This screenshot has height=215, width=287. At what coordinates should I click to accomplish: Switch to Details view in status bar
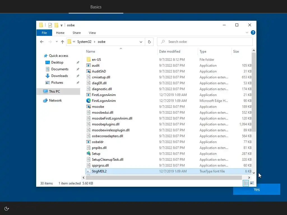click(x=246, y=183)
